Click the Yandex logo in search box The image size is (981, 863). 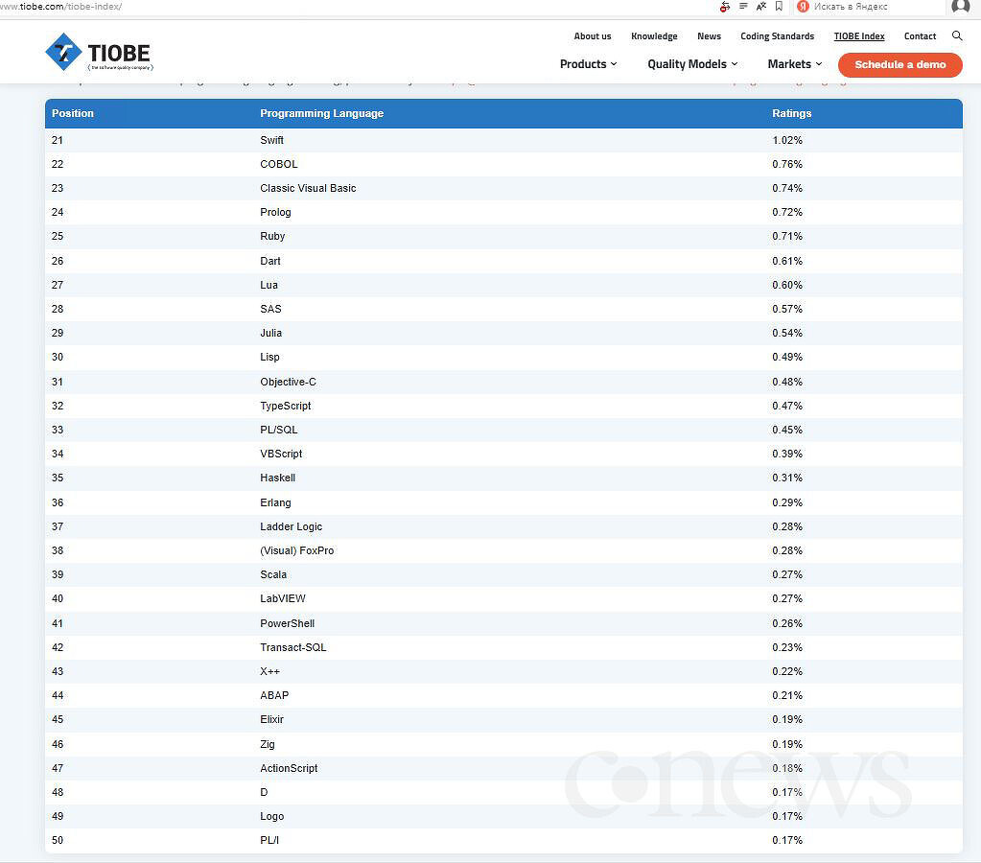click(804, 7)
